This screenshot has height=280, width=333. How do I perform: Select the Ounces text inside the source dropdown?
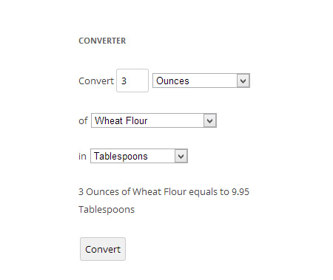click(x=172, y=81)
